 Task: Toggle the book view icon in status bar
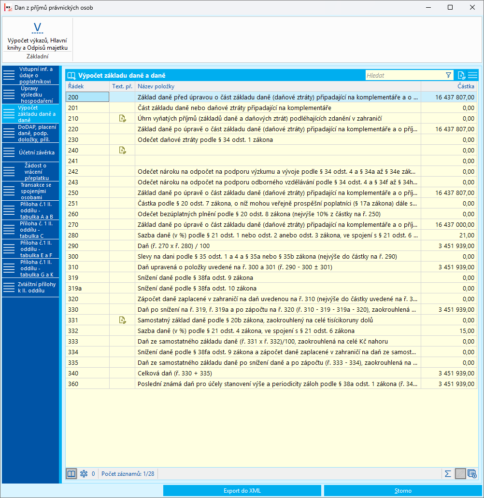tap(71, 474)
